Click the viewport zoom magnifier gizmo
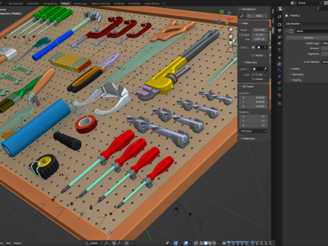The height and width of the screenshot is (246, 328). pos(230,29)
